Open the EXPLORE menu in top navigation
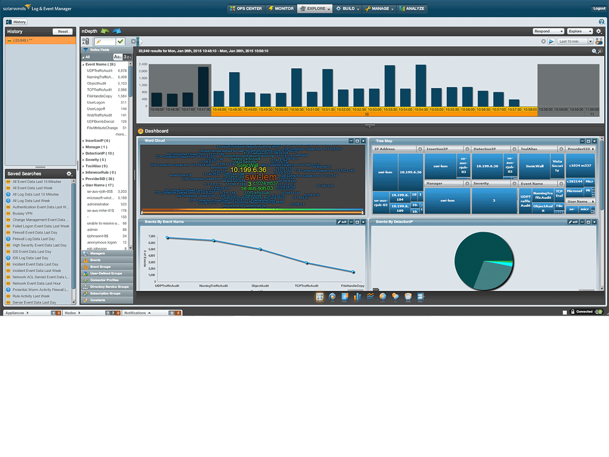This screenshot has width=609, height=457. tap(315, 9)
